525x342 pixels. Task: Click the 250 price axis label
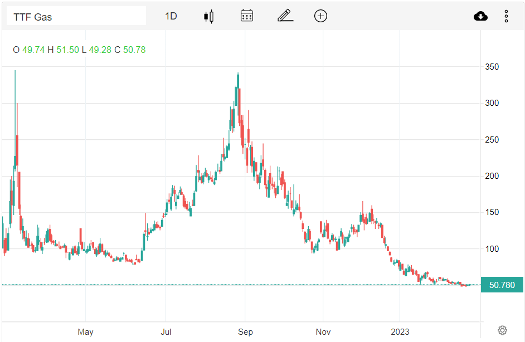pos(492,140)
